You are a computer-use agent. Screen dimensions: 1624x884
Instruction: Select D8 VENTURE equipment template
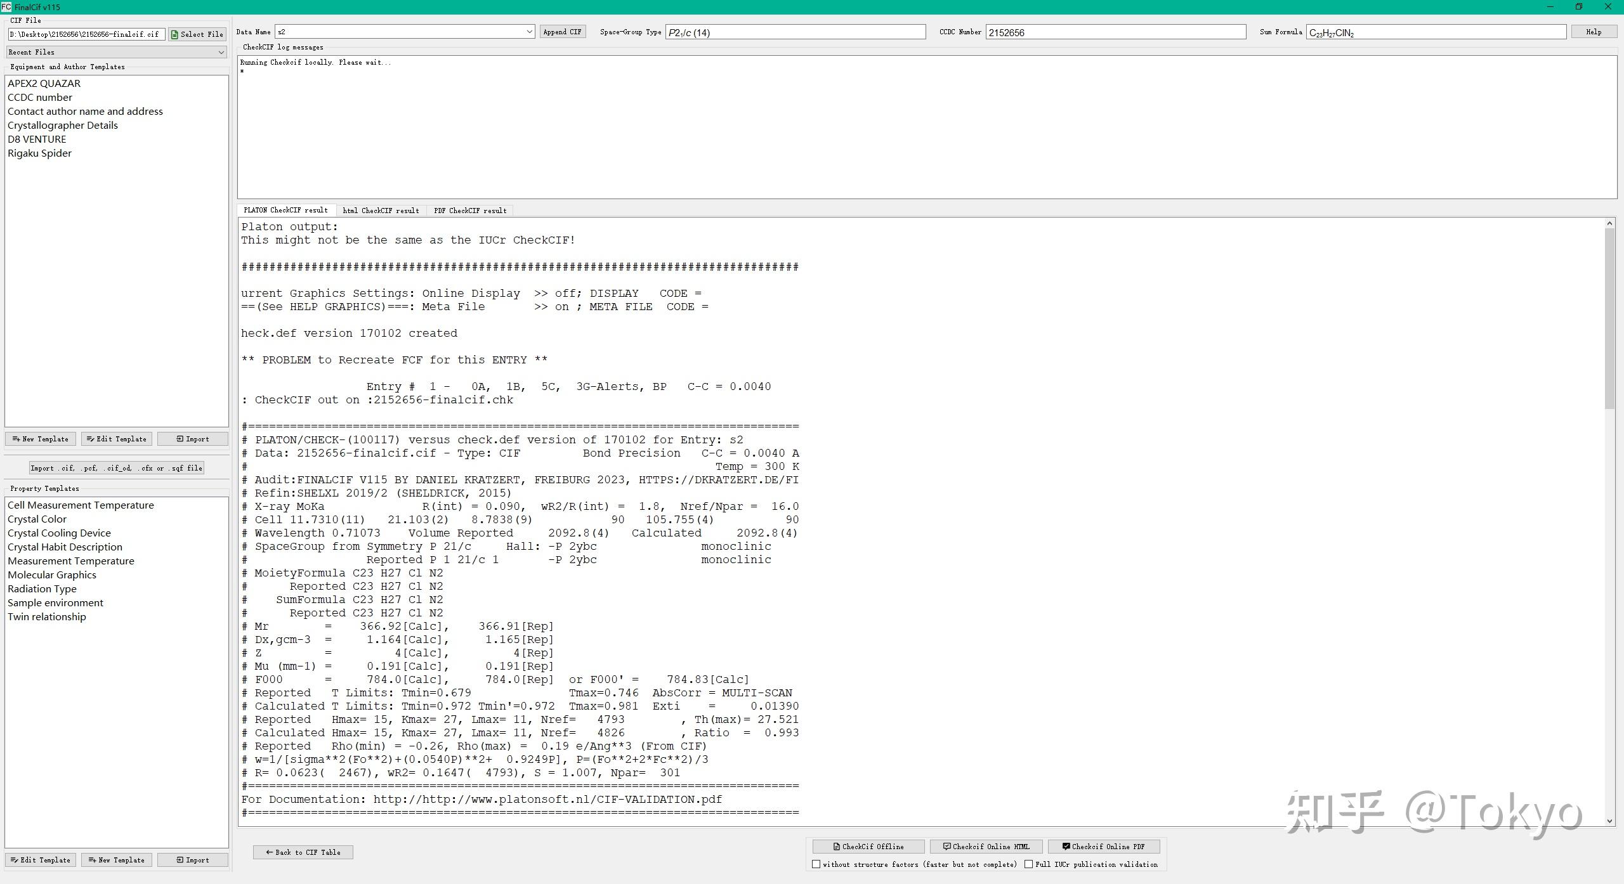[37, 139]
